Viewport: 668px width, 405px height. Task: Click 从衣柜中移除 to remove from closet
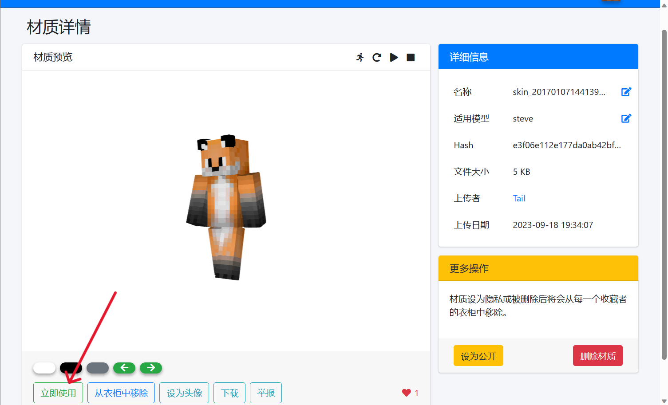121,393
